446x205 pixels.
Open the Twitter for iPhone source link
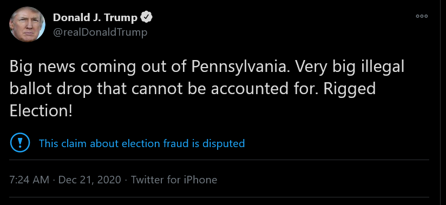click(x=174, y=180)
